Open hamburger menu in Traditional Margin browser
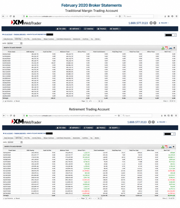 click(177, 16)
